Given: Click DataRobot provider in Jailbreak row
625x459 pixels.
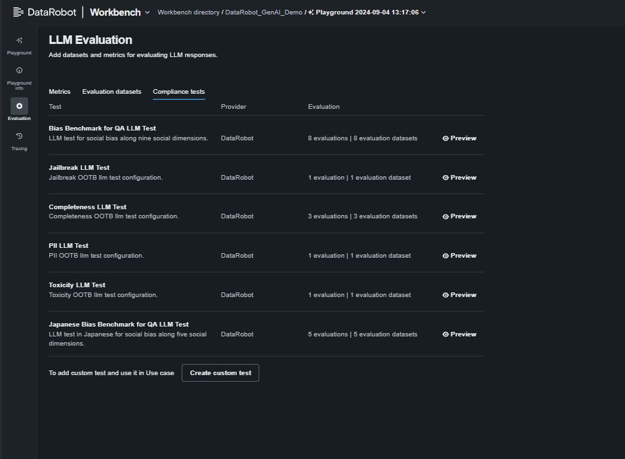Looking at the screenshot, I should point(237,178).
